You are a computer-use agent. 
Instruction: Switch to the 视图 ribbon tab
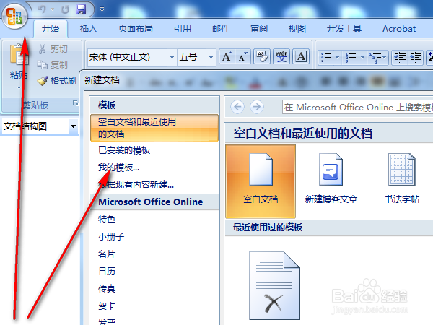297,28
